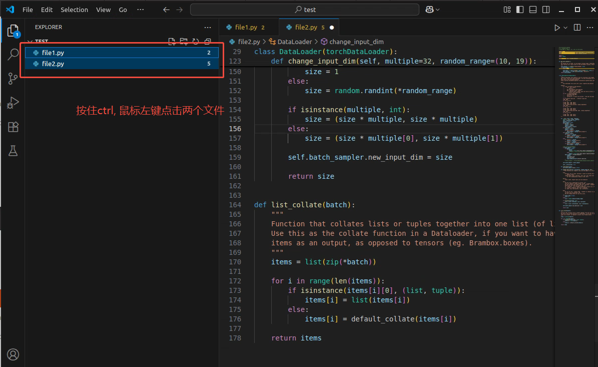
Task: Collapse all folders in Explorer
Action: (x=208, y=42)
